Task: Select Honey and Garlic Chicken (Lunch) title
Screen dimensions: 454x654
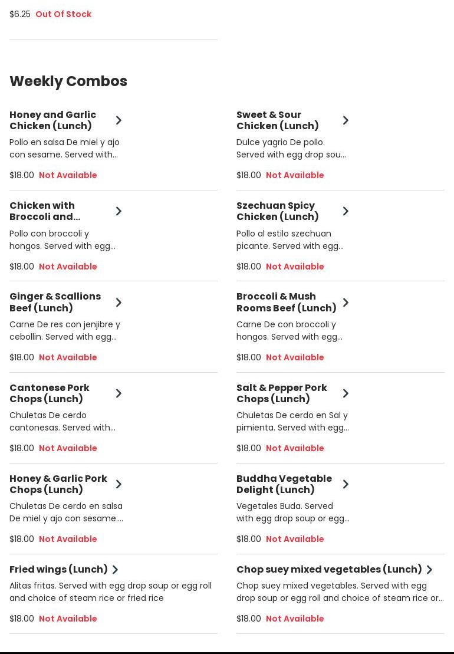Action: 52,120
